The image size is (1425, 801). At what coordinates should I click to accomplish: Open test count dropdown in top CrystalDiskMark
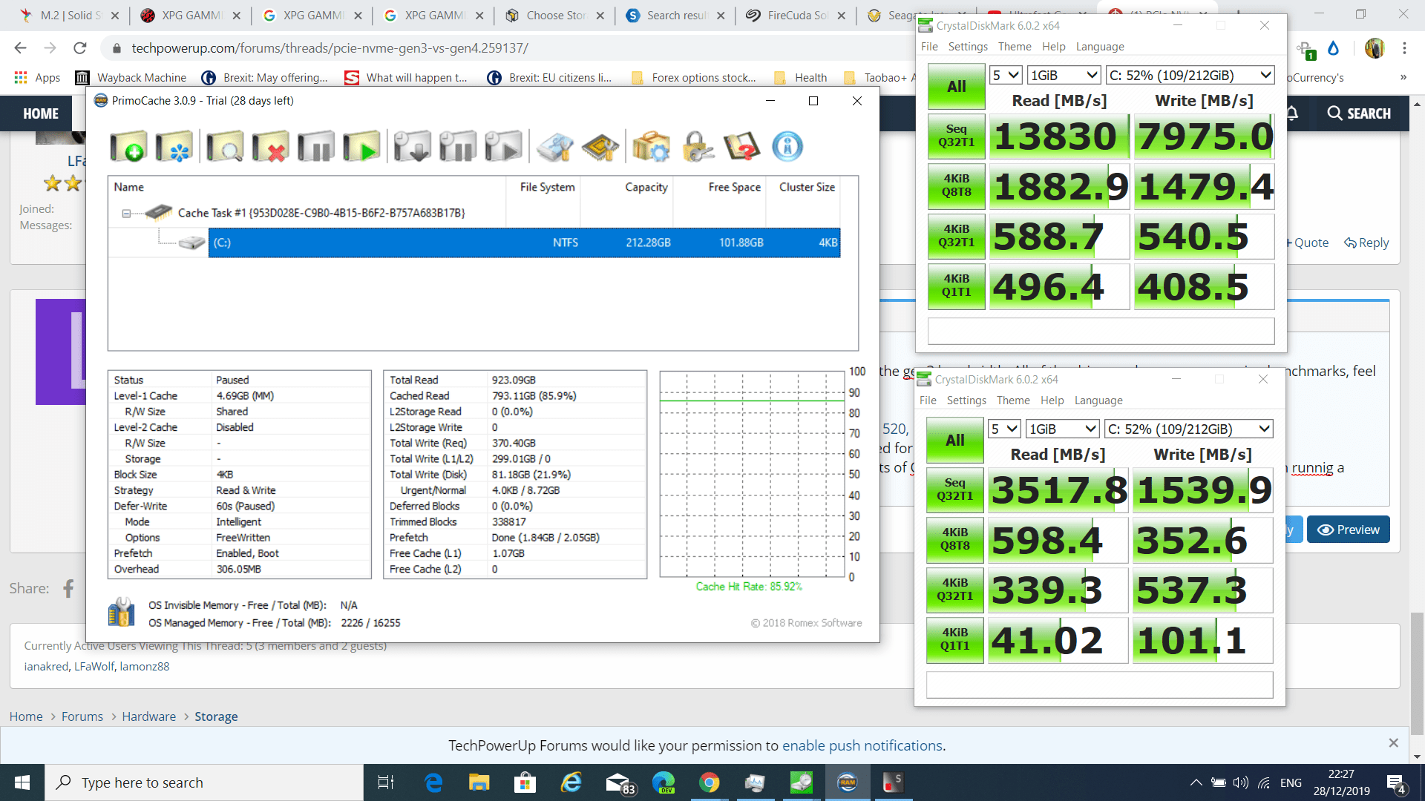(1006, 75)
